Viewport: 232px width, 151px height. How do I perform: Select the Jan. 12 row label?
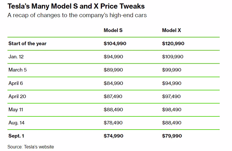[16, 57]
